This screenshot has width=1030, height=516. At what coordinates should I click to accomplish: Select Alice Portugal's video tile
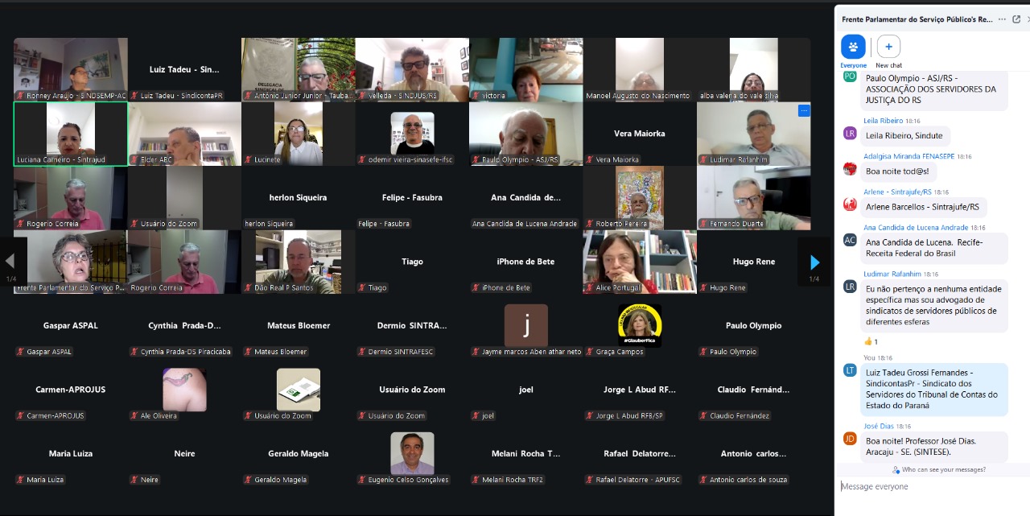click(640, 262)
